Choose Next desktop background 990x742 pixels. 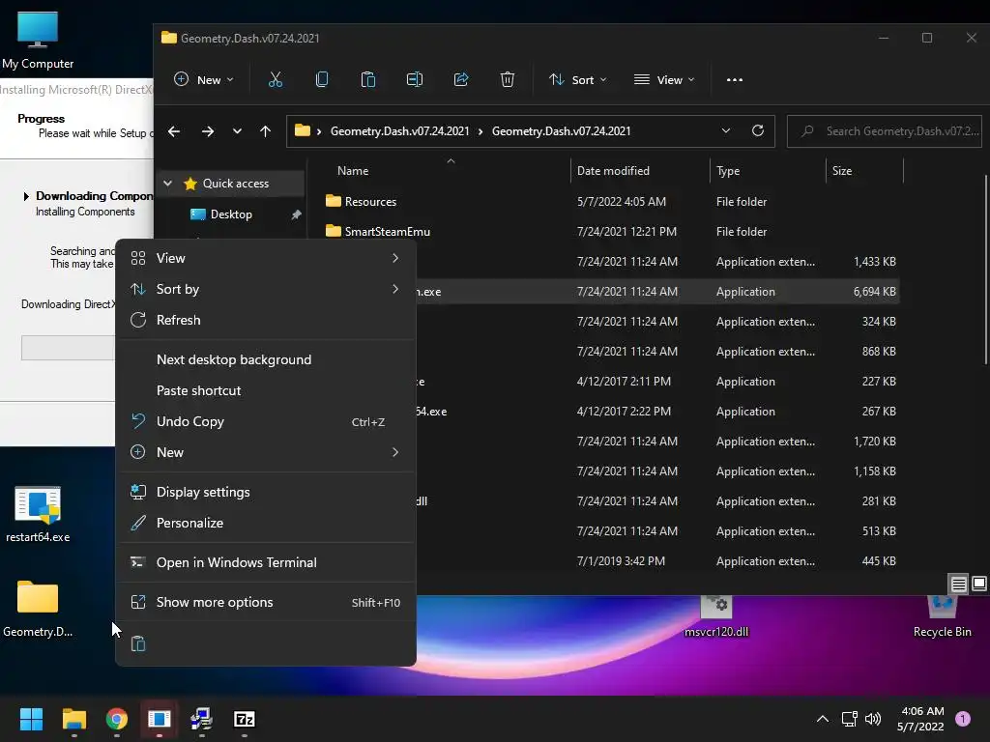tap(265, 359)
